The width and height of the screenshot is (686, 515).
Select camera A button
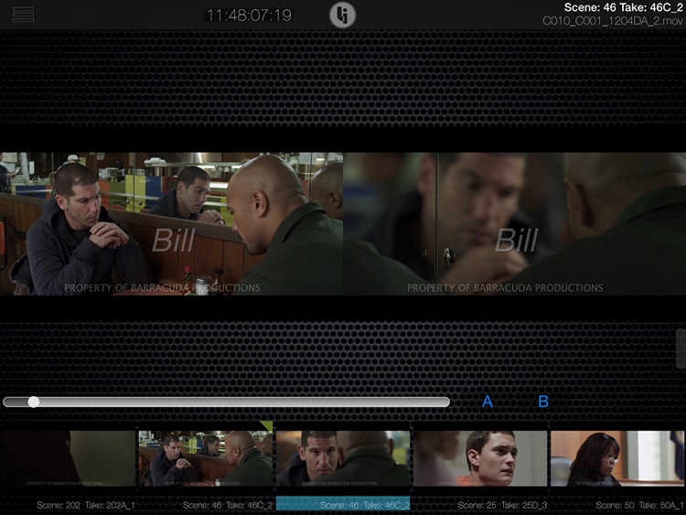coord(488,402)
